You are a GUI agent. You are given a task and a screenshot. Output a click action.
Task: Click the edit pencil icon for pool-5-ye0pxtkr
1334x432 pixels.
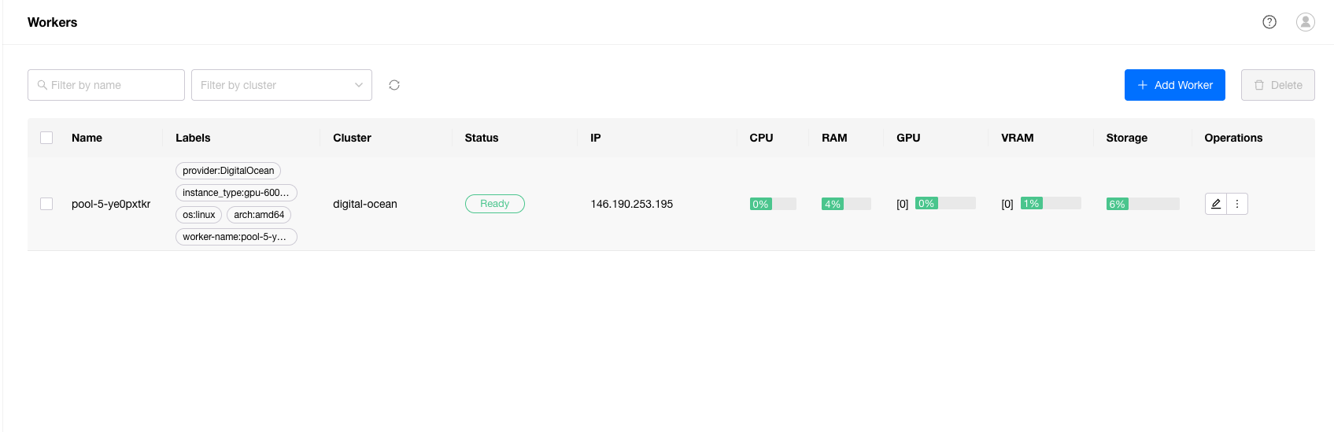1215,204
